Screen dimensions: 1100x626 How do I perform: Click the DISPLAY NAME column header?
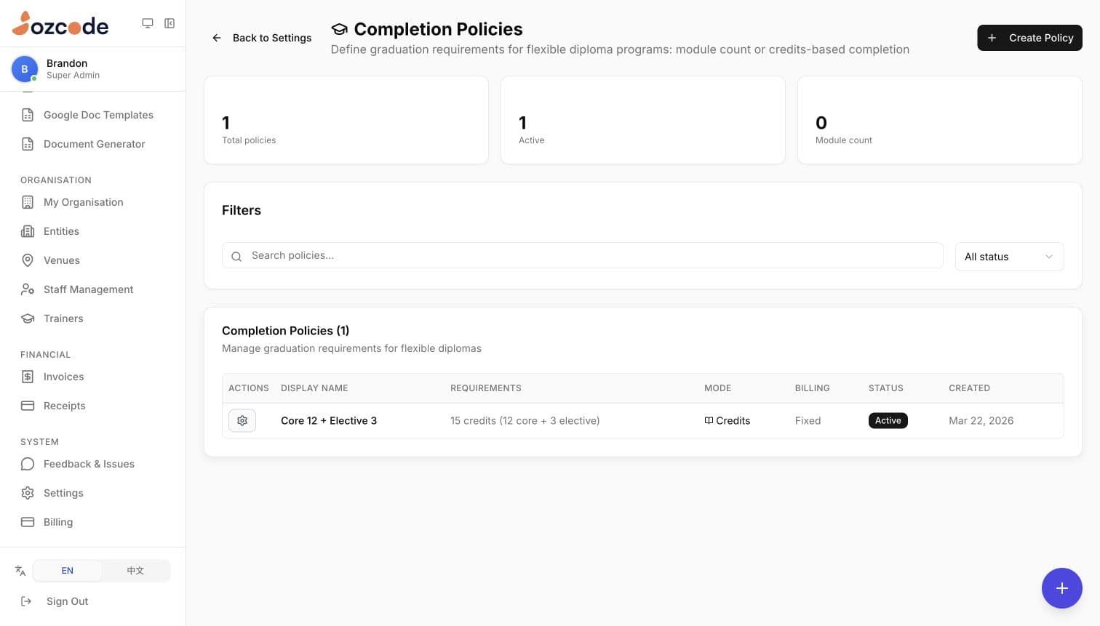[314, 388]
